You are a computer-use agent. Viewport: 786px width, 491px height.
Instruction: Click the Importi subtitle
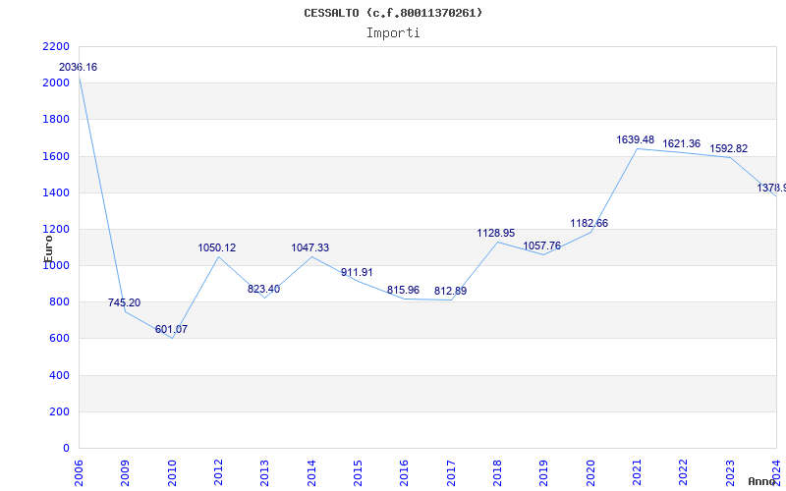click(393, 33)
